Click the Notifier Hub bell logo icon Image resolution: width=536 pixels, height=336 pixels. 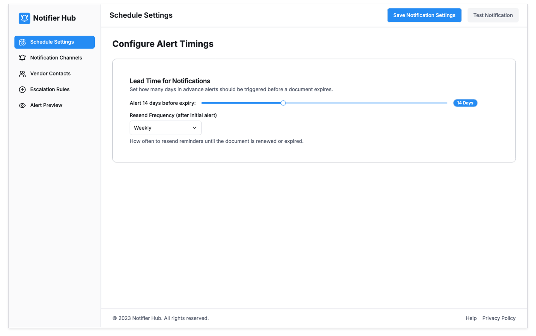[24, 18]
